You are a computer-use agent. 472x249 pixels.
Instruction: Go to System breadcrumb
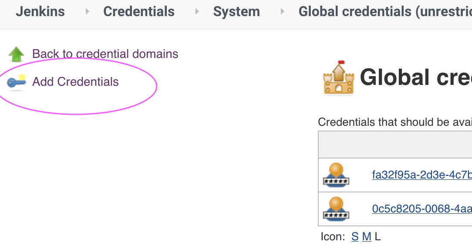(x=236, y=11)
